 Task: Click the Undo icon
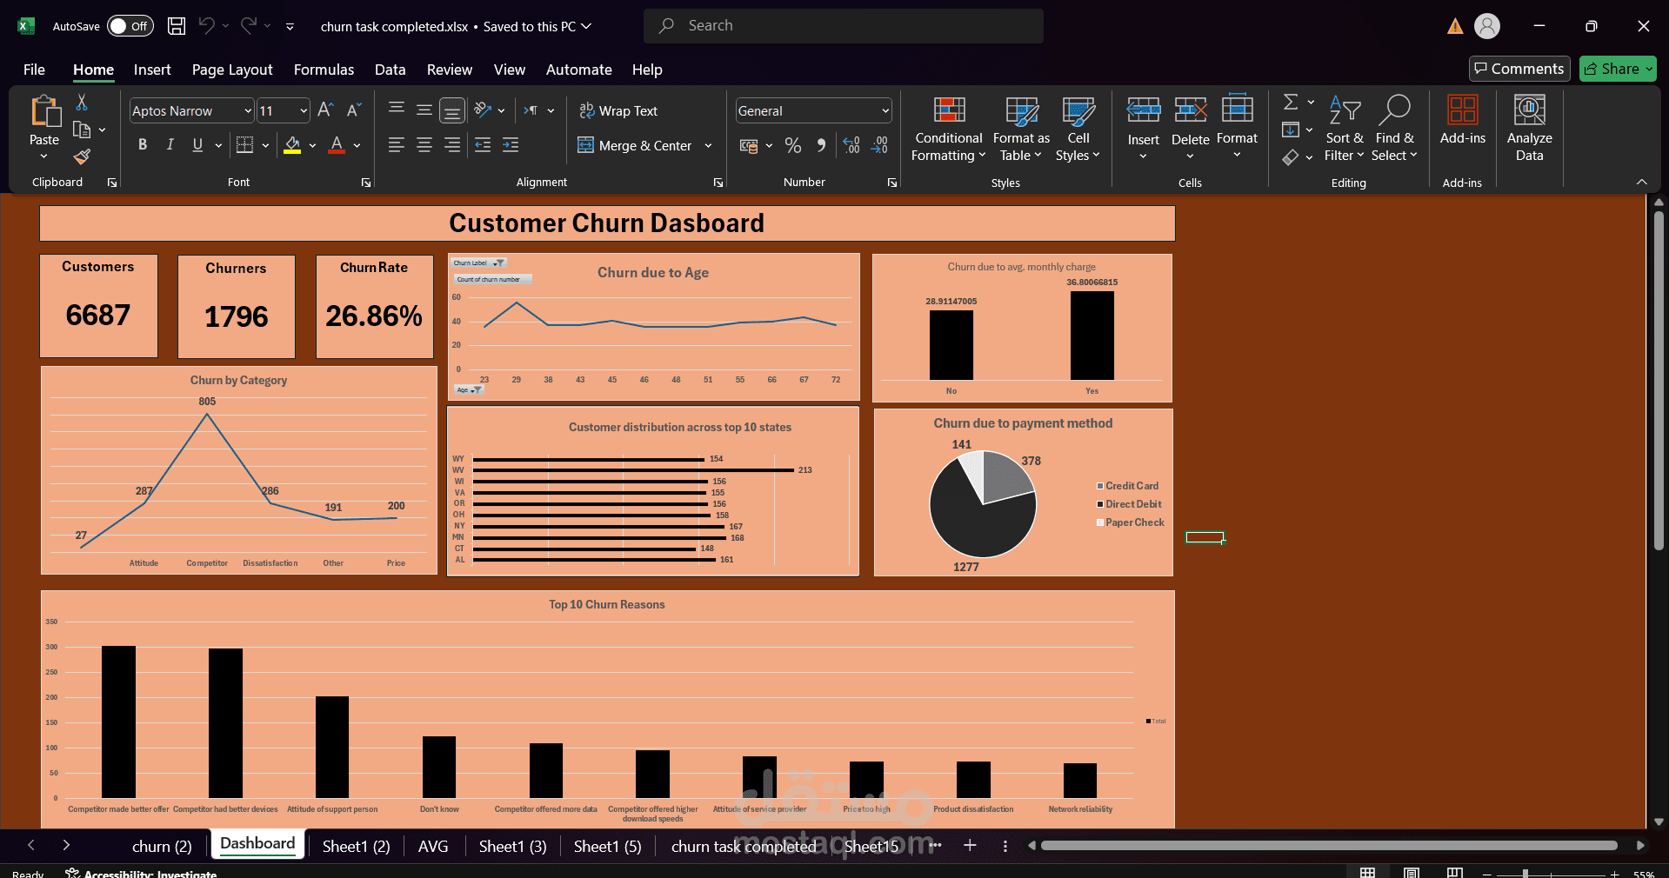(x=206, y=26)
